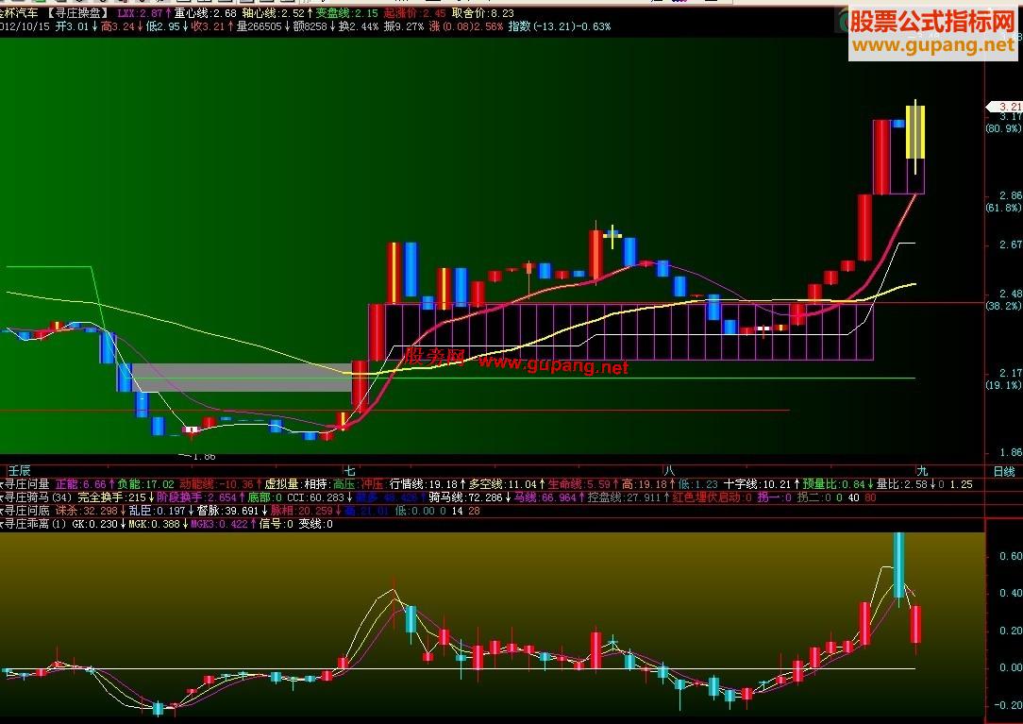Click the 生命线:5.59 value
This screenshot has width=1023, height=724.
pos(579,484)
